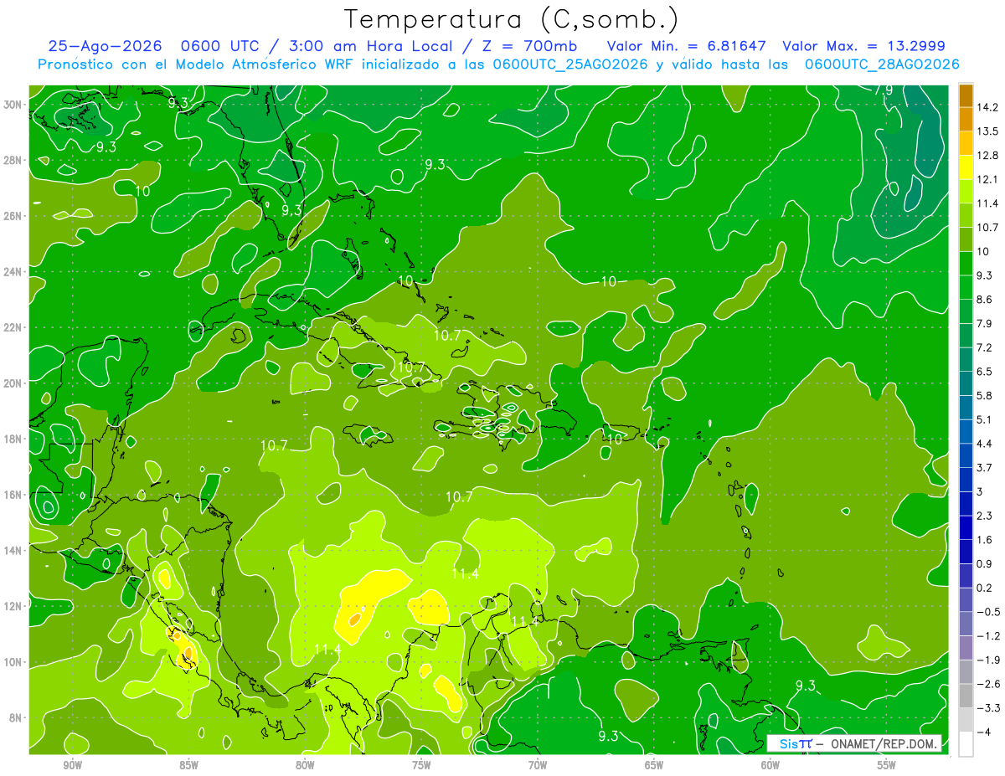Click the 24N latitude axis label
Screen dimensions: 1005x776
tap(13, 271)
